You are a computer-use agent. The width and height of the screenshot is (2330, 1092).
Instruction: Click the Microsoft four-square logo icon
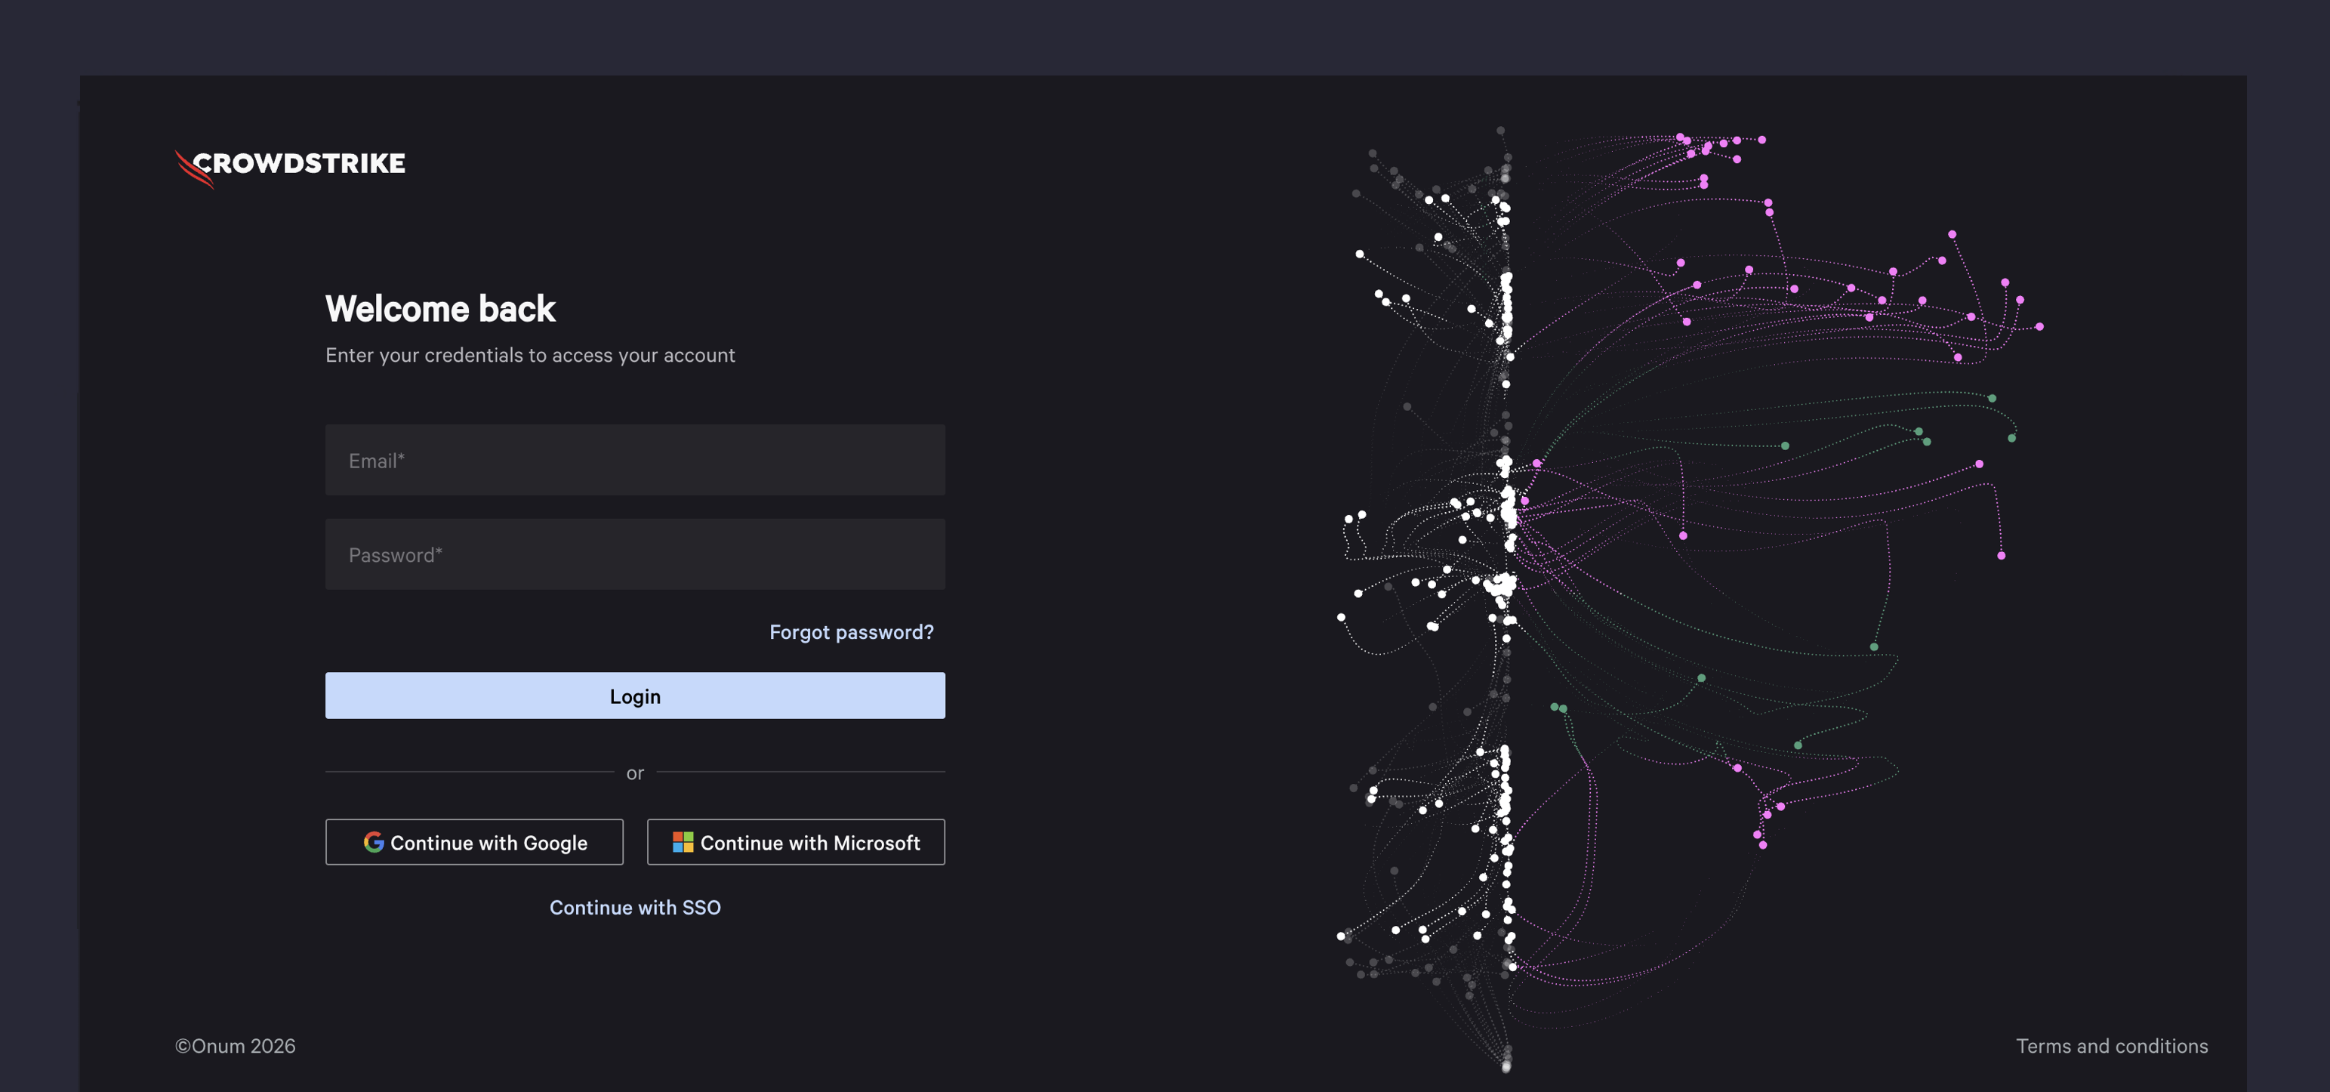[683, 842]
